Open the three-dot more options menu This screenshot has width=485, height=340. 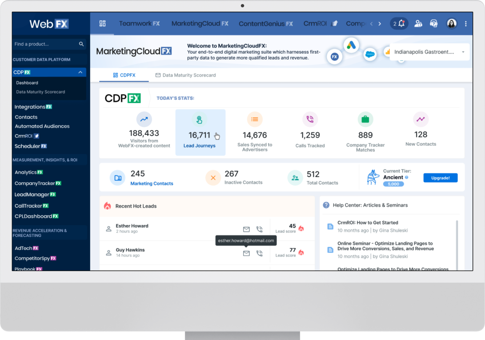point(466,24)
